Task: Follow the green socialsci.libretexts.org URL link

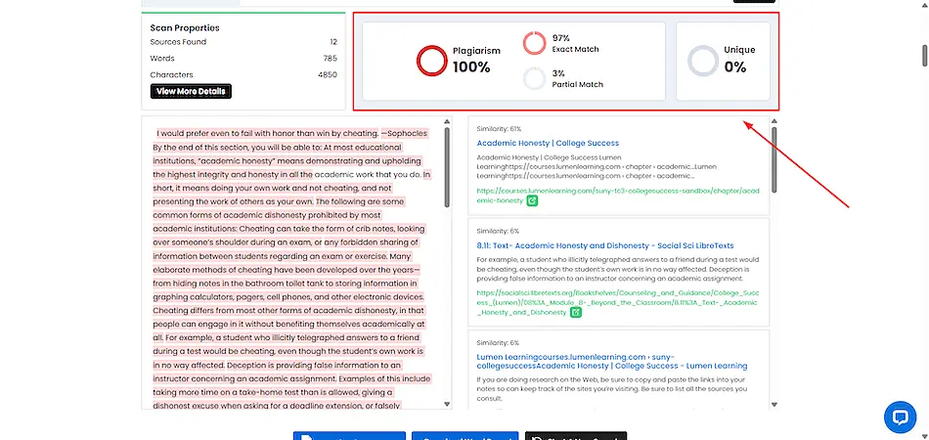Action: 617,302
